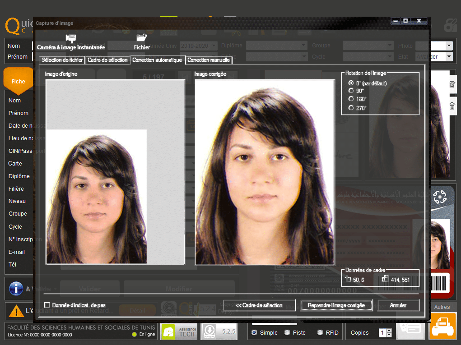Click the Image corrigée preview
The width and height of the screenshot is (461, 345).
(264, 172)
